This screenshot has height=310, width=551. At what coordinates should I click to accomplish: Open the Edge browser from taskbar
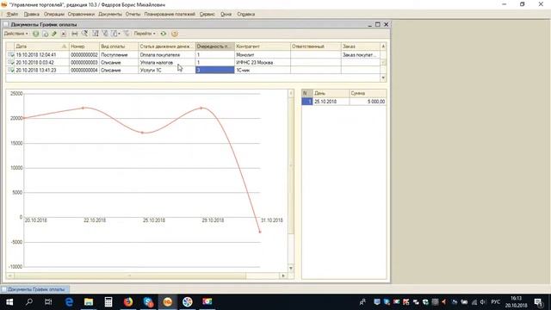(x=69, y=302)
